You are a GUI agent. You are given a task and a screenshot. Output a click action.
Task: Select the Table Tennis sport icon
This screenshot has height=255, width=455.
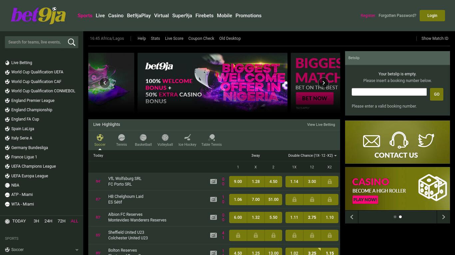tap(212, 137)
